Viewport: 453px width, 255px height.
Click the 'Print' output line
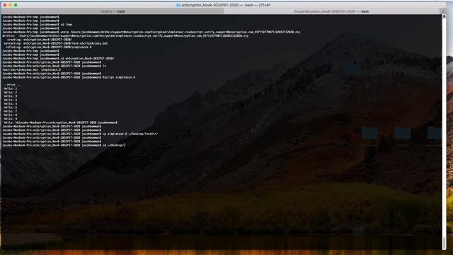pos(12,85)
